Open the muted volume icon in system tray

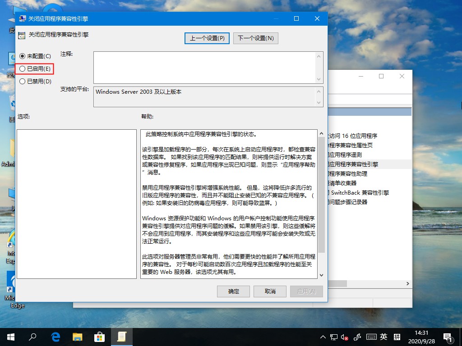click(345, 337)
